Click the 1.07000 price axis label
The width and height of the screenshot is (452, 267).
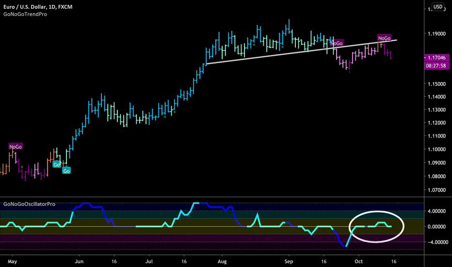click(436, 190)
